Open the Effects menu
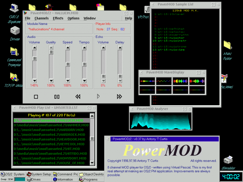243x182 pixels. 58,18
